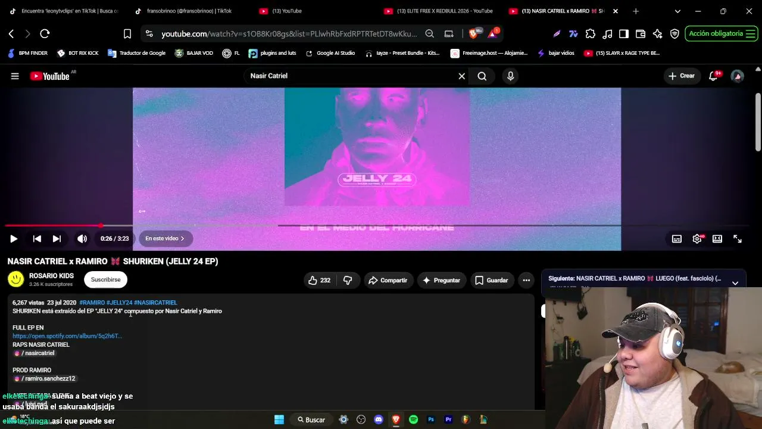Open the player settings gear

(x=697, y=239)
